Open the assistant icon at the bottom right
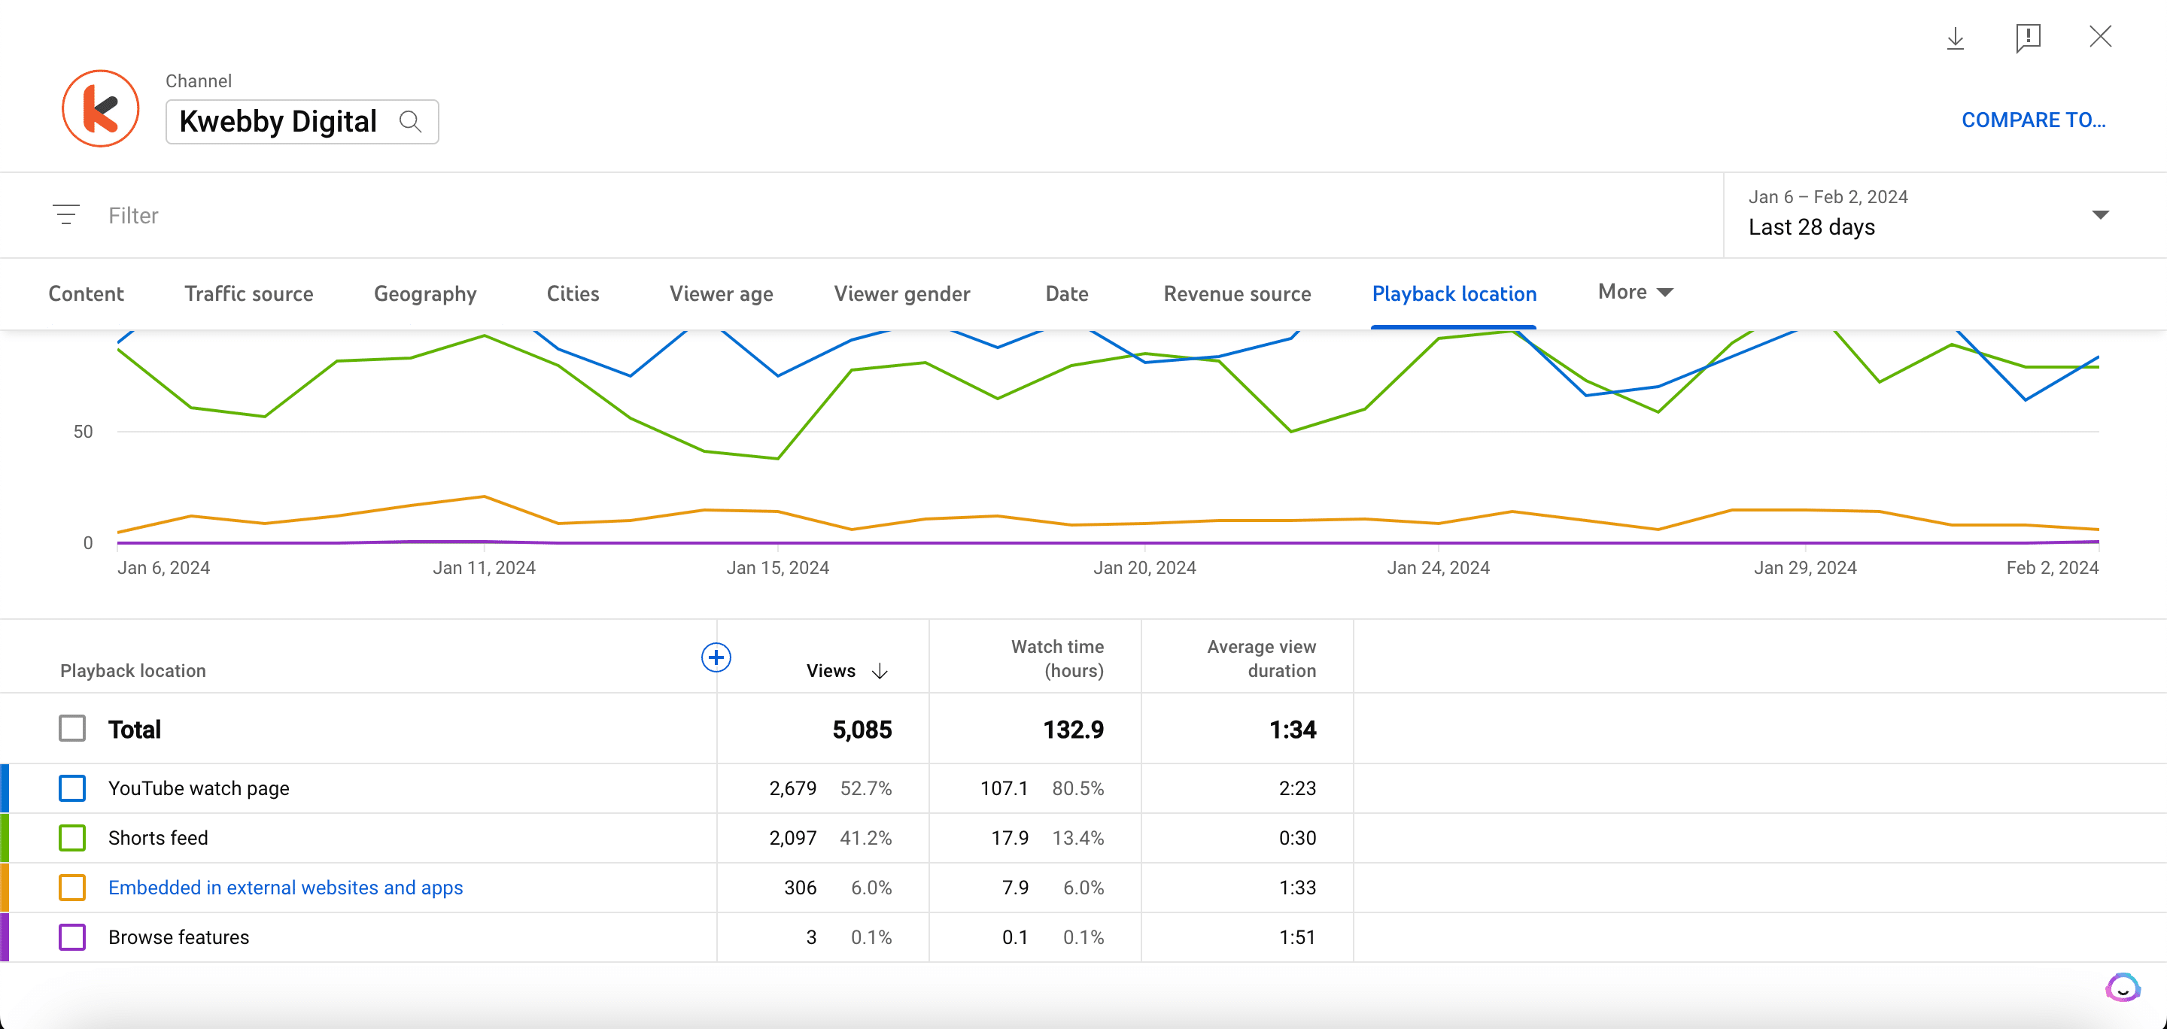This screenshot has width=2167, height=1029. [2122, 987]
